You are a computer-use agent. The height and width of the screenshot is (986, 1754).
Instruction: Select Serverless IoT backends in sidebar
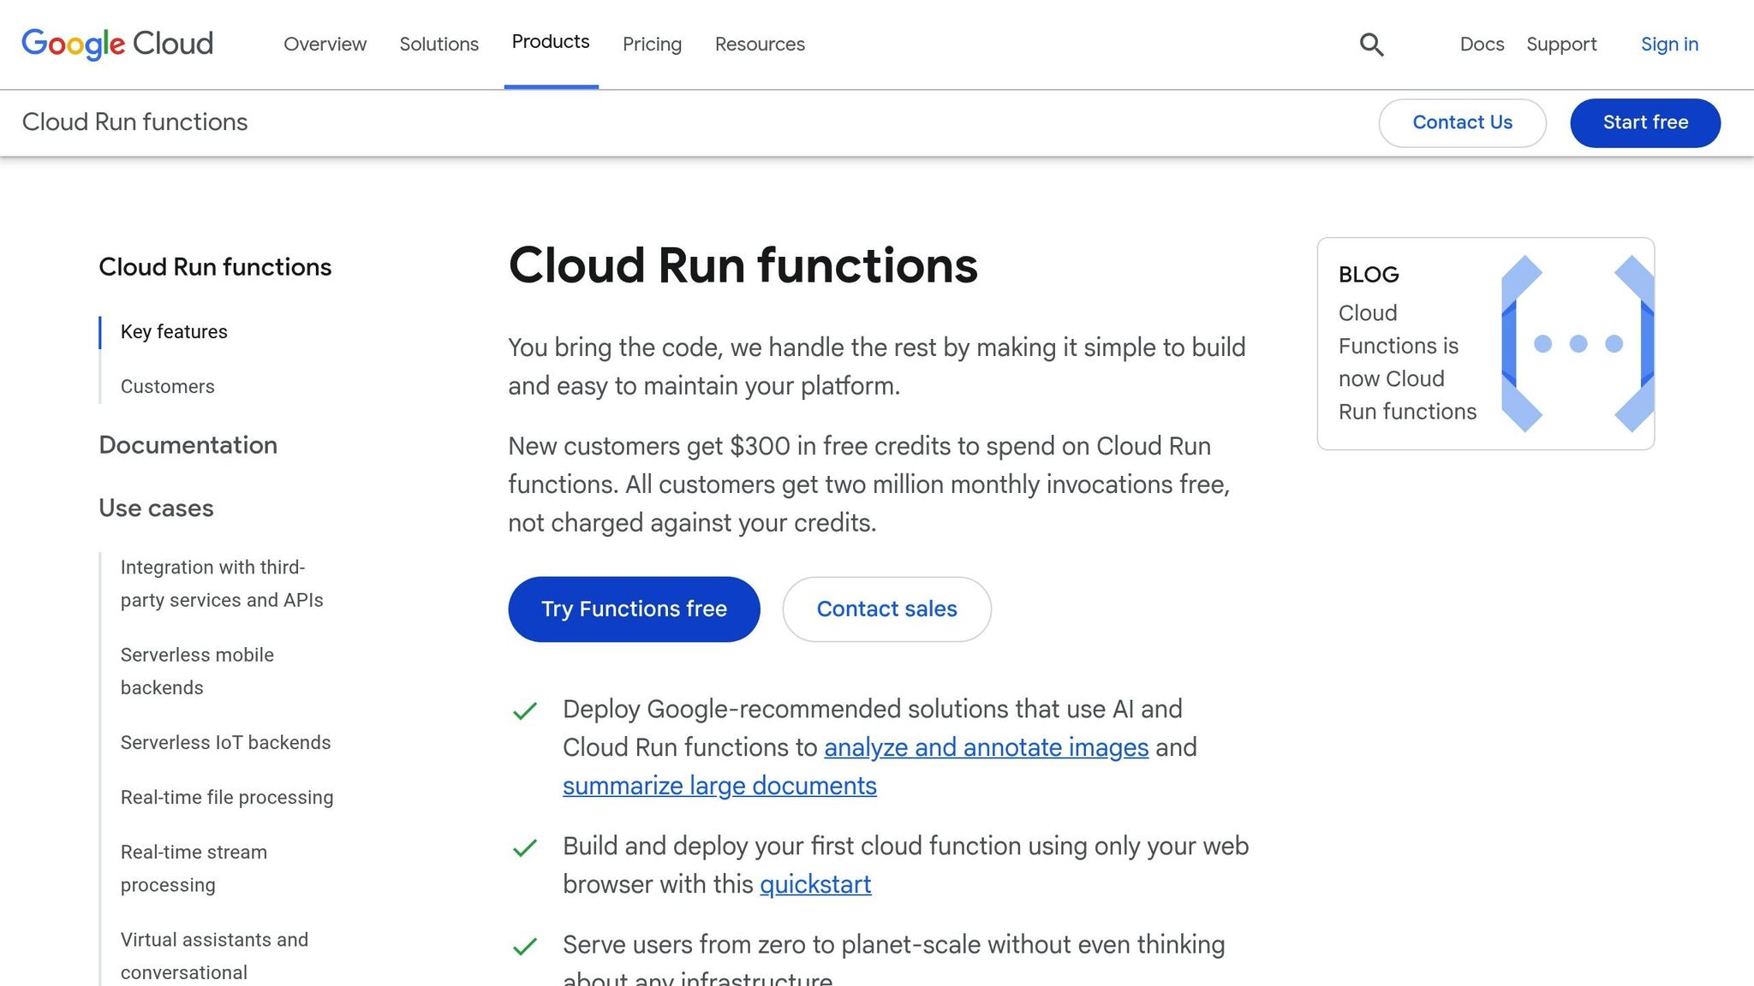(x=225, y=743)
